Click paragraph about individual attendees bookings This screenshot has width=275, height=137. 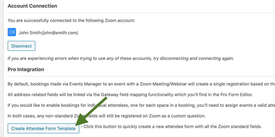[141, 106]
